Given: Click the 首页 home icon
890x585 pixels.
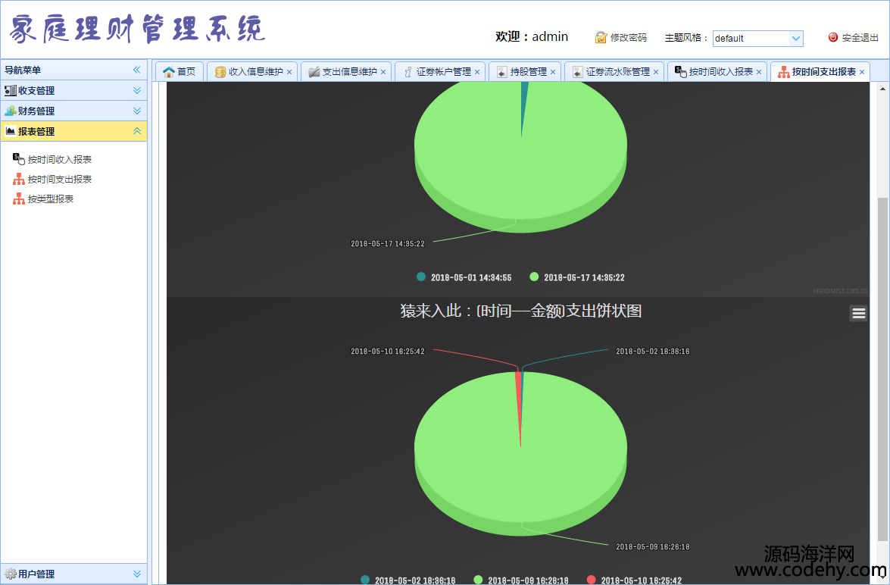Looking at the screenshot, I should coord(169,71).
